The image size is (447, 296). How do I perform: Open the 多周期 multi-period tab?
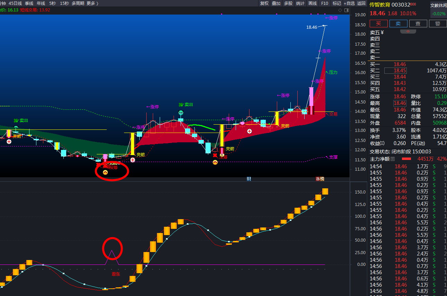pyautogui.click(x=78, y=3)
